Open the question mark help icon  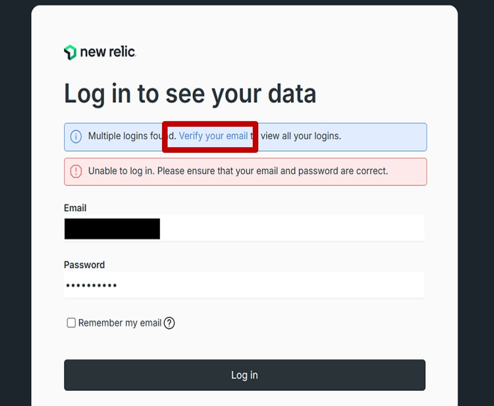pos(169,323)
